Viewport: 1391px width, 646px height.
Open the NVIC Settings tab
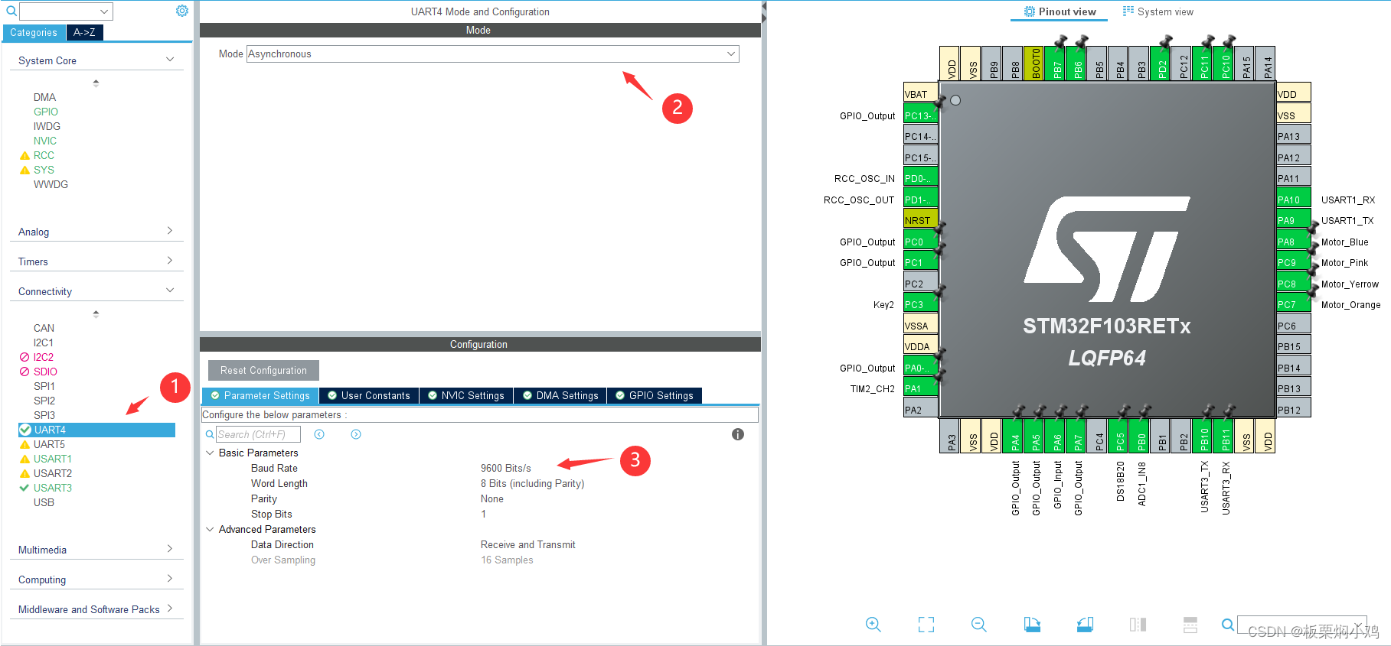466,395
